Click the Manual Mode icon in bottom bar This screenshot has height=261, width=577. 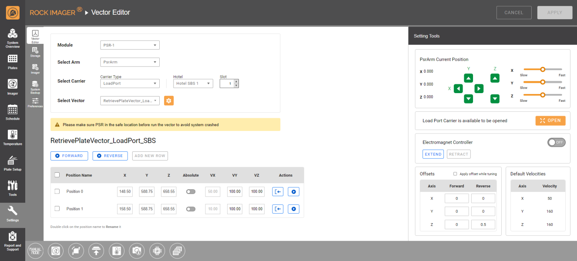point(35,251)
